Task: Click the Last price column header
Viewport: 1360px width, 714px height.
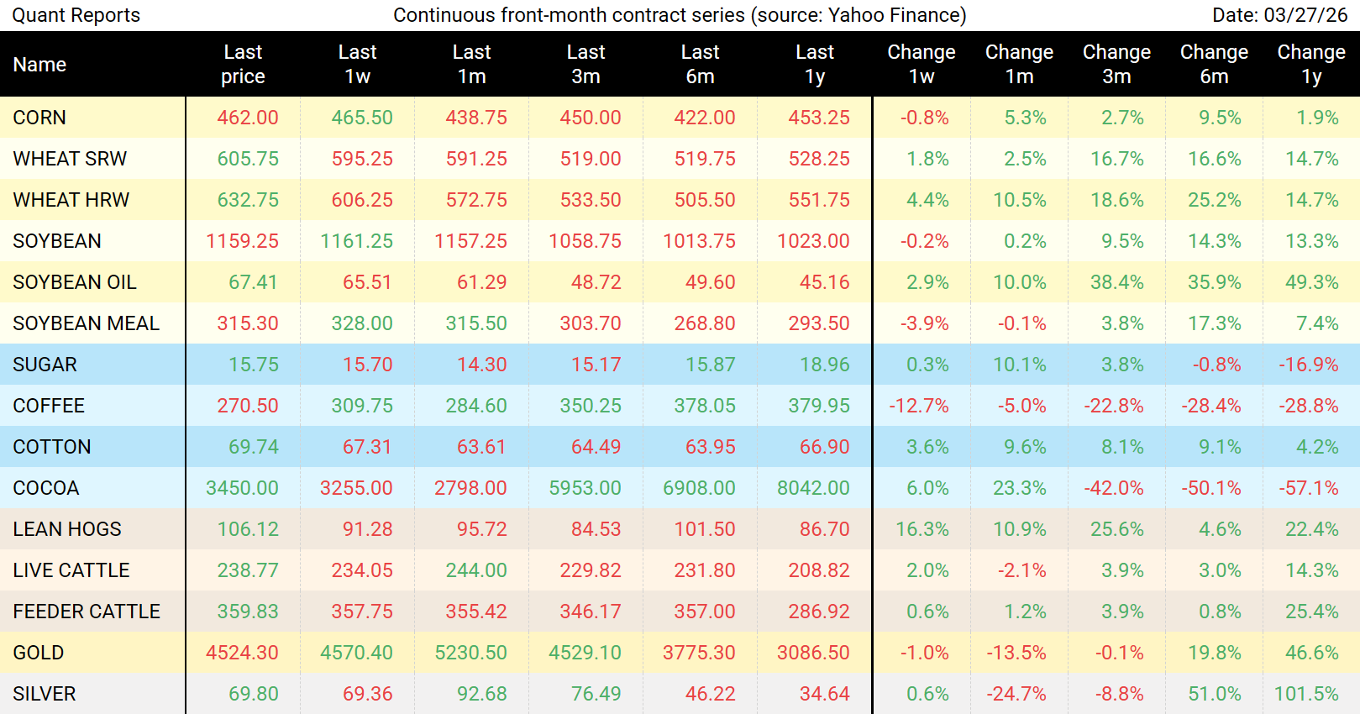Action: [x=243, y=65]
